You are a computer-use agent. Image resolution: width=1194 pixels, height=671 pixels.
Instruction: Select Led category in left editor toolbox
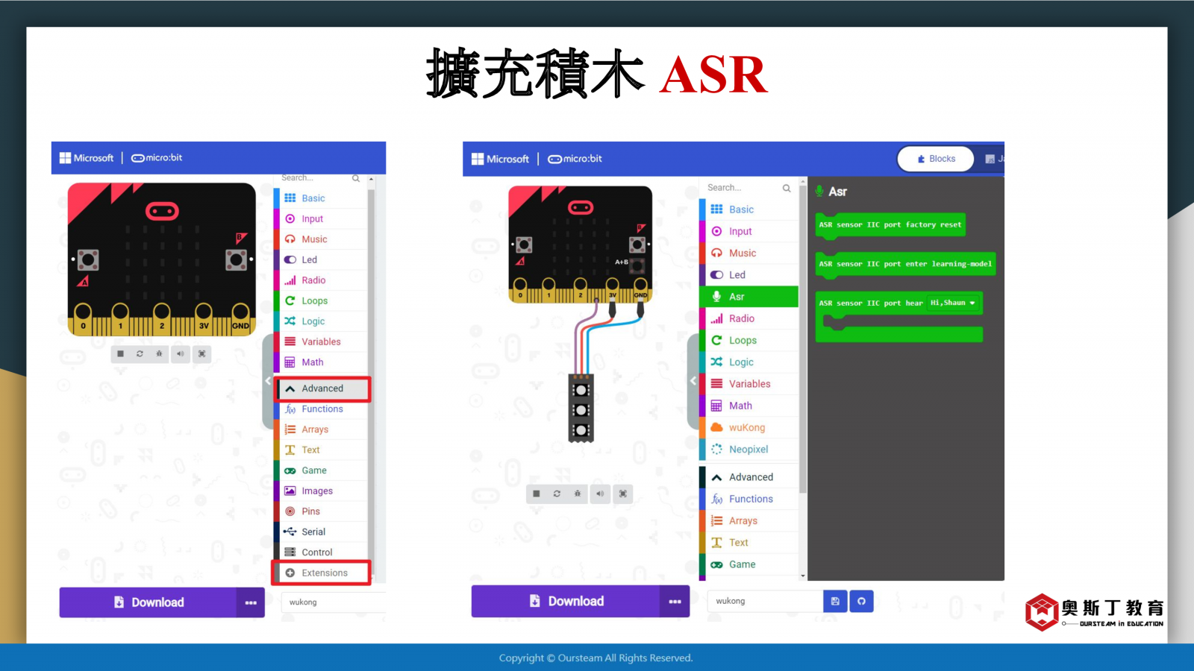pos(321,259)
